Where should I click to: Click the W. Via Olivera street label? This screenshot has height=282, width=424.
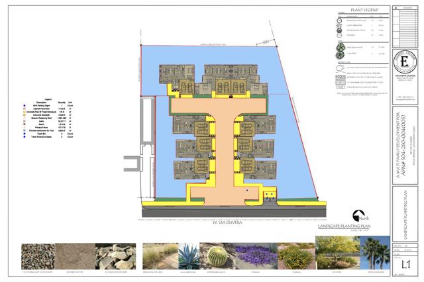tap(227, 223)
